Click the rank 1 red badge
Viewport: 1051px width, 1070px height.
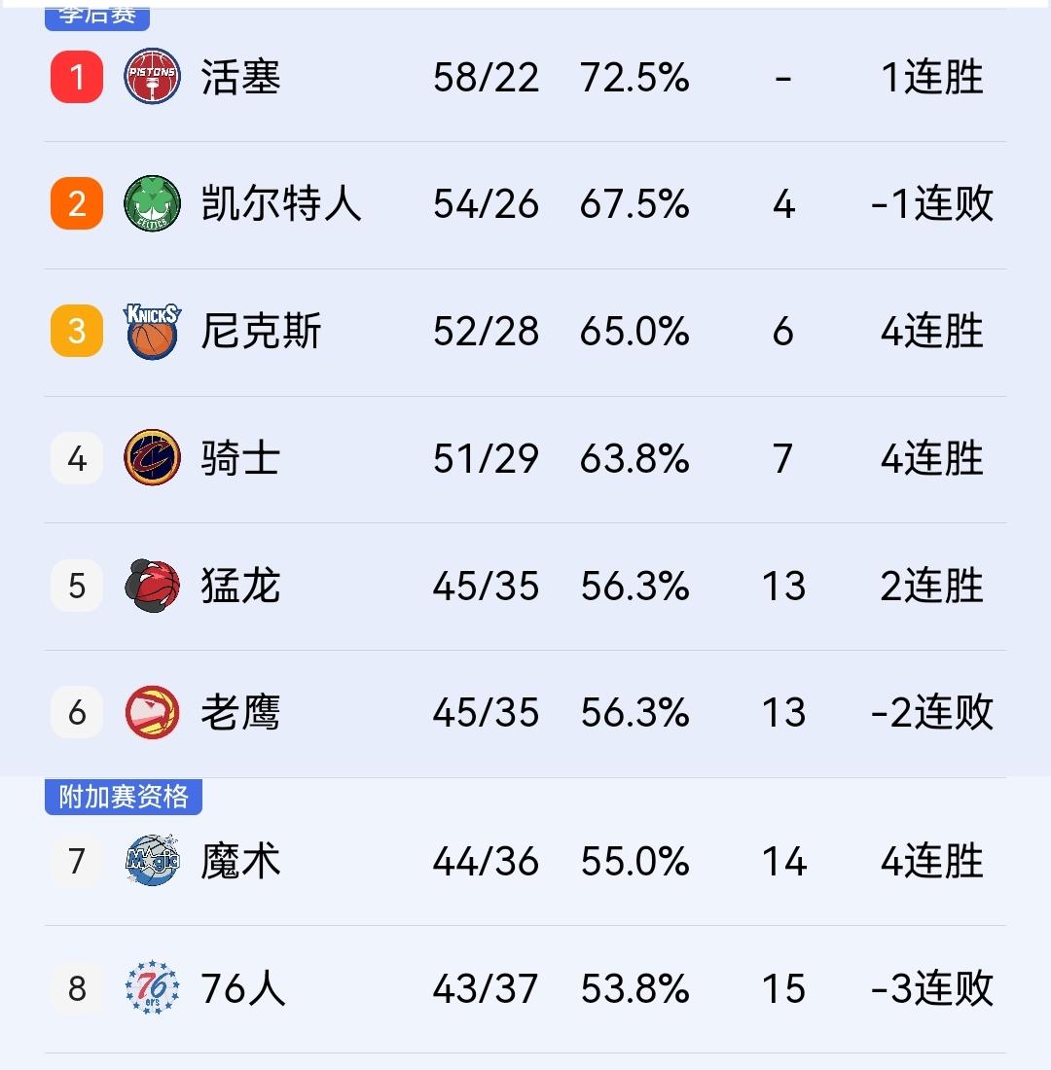[x=76, y=77]
